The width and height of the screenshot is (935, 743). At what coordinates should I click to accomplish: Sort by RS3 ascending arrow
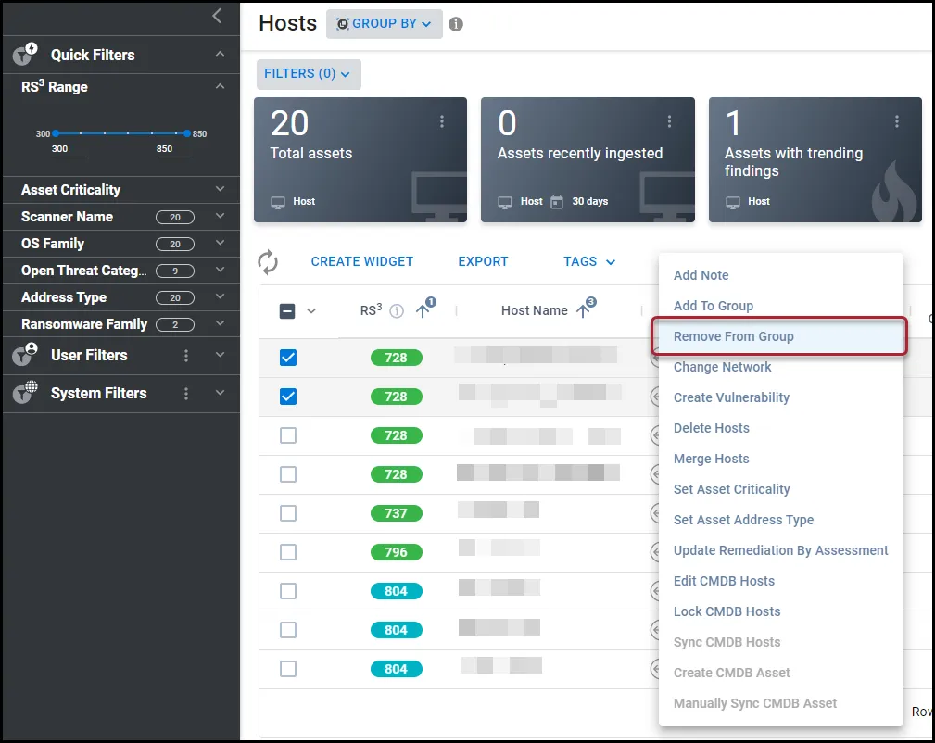(x=424, y=309)
